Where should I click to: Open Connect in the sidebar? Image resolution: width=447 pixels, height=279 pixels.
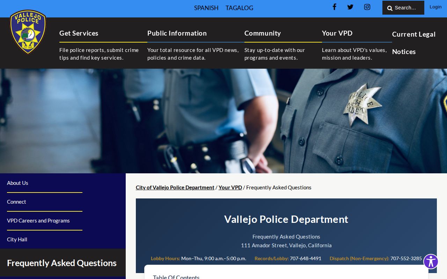tap(16, 202)
